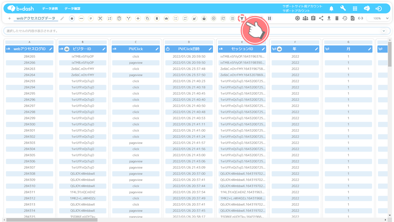Open the history clock icon
This screenshot has width=394, height=222.
(345, 18)
